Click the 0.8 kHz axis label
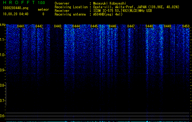This screenshot has width=192, height=122. (x=2, y=85)
